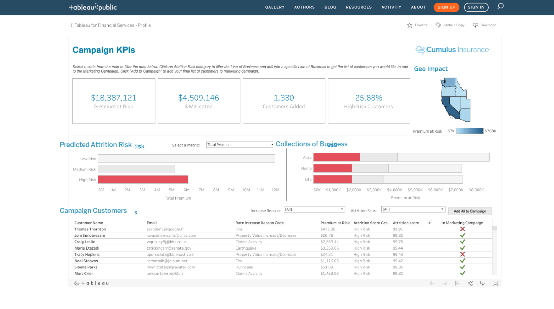Open the Increase Reason dropdown
Screen dimensions: 554x309
314,209
